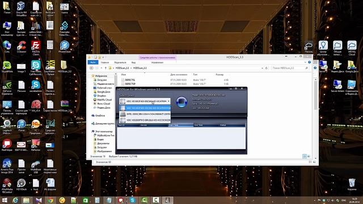Click the Размер column header in Explorer
The width and height of the screenshot is (363, 204).
point(220,75)
